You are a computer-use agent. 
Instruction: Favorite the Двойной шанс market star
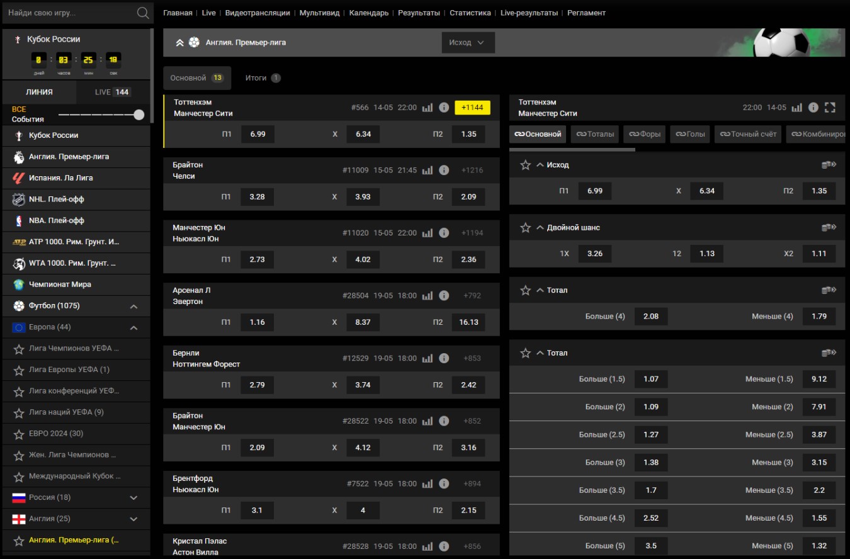tap(526, 227)
